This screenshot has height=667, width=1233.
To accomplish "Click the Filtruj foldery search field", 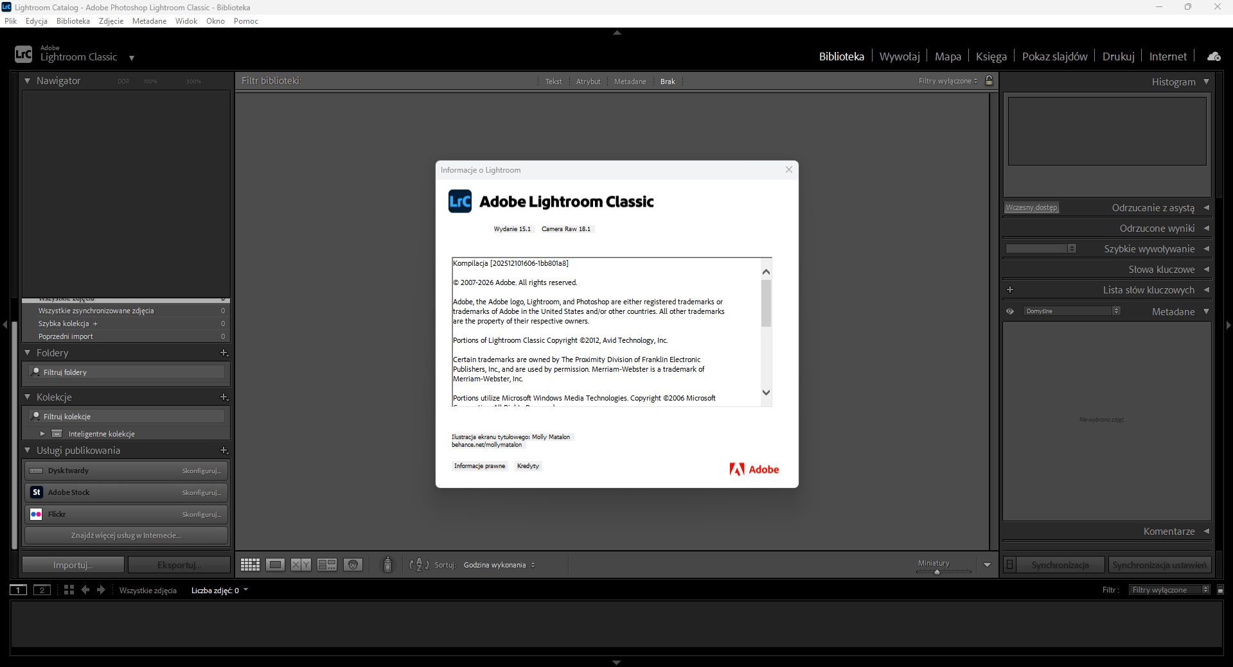I will point(127,372).
